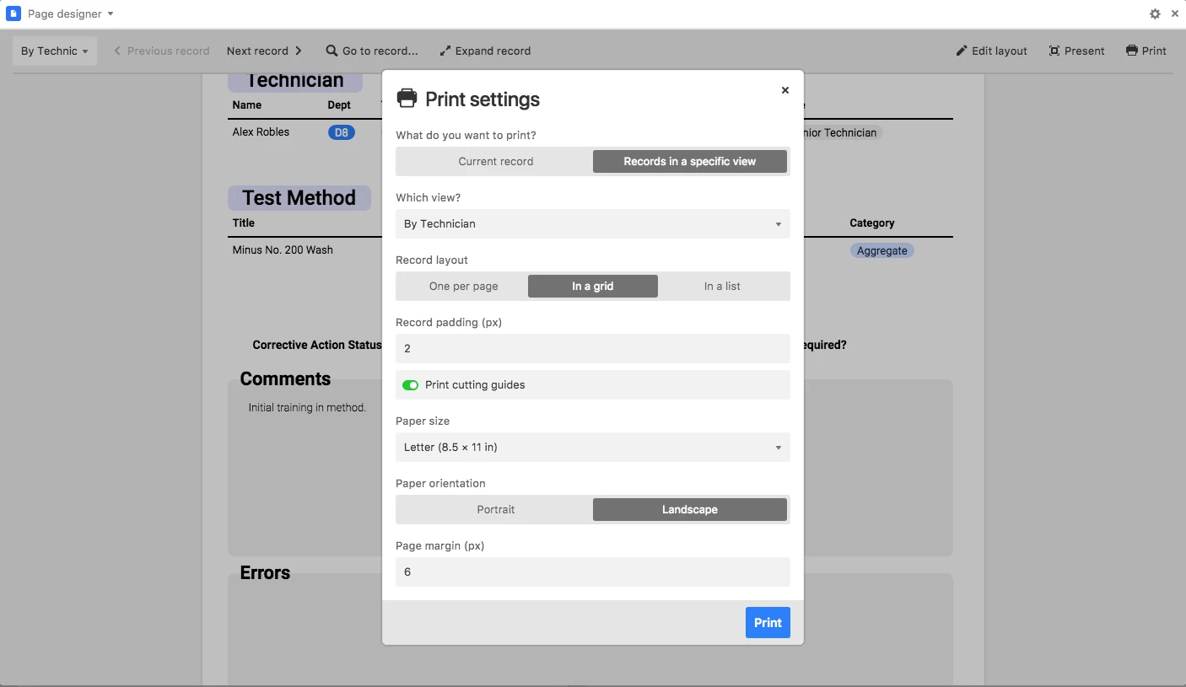Click the Test Method heading
Image resolution: width=1186 pixels, height=687 pixels.
[x=299, y=198]
